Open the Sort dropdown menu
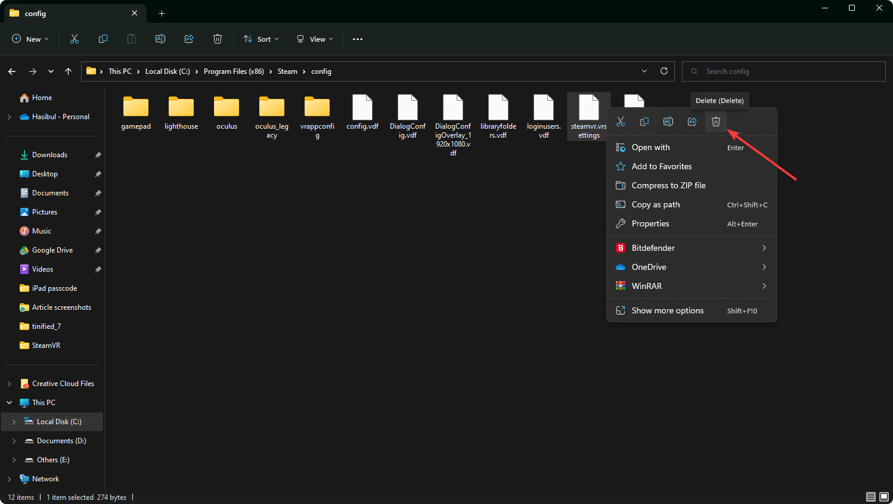Screen dimensions: 893x504 pos(261,39)
